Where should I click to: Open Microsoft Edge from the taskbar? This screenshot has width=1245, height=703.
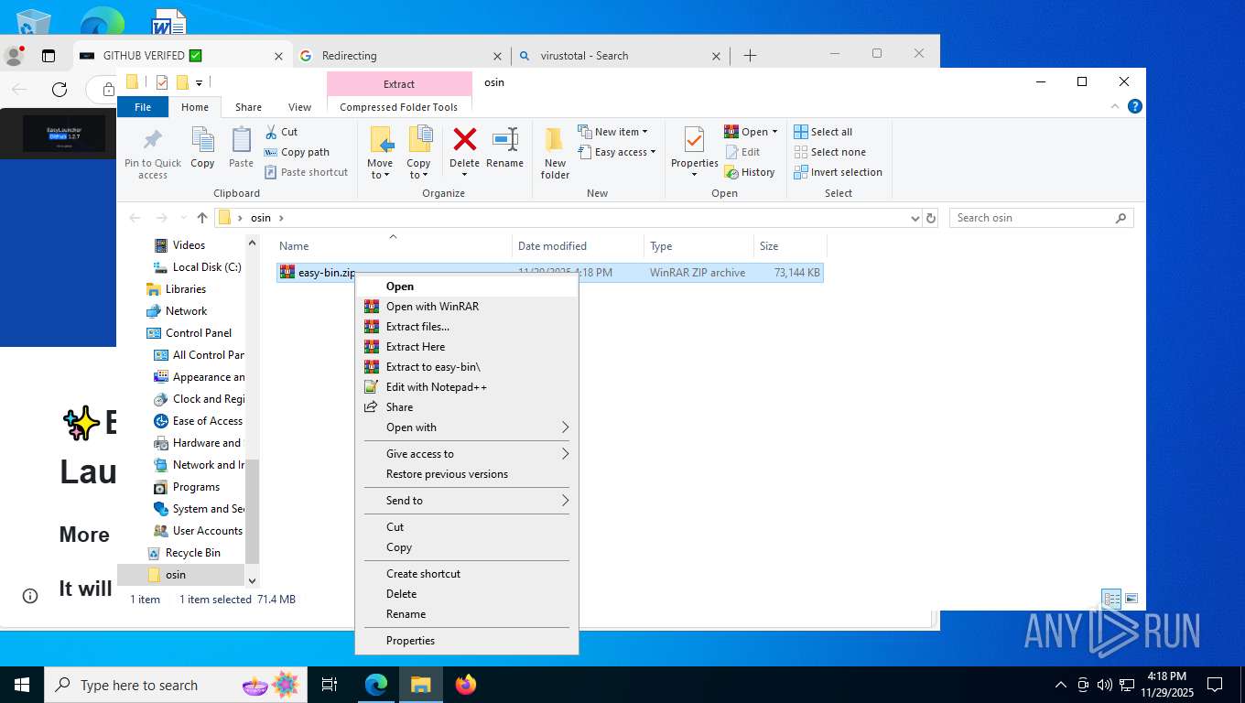[376, 685]
